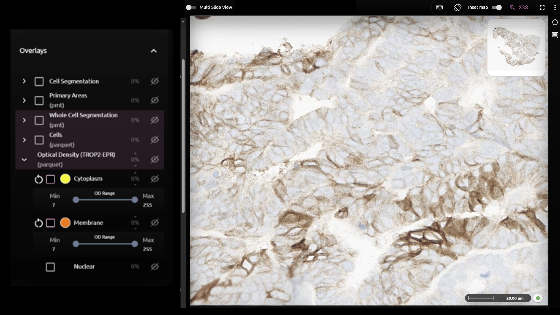Expand the Cell Segmentation row

pos(24,81)
